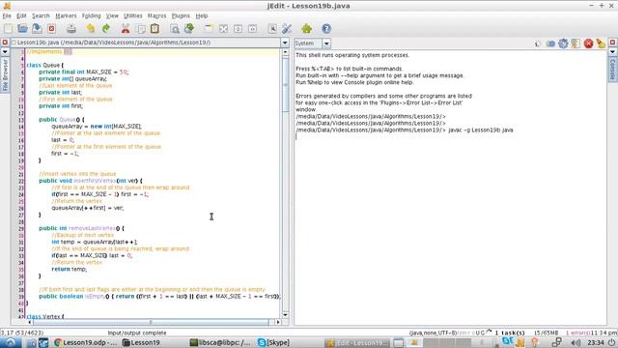
Task: Click the console run command icon
Action: [x=538, y=43]
